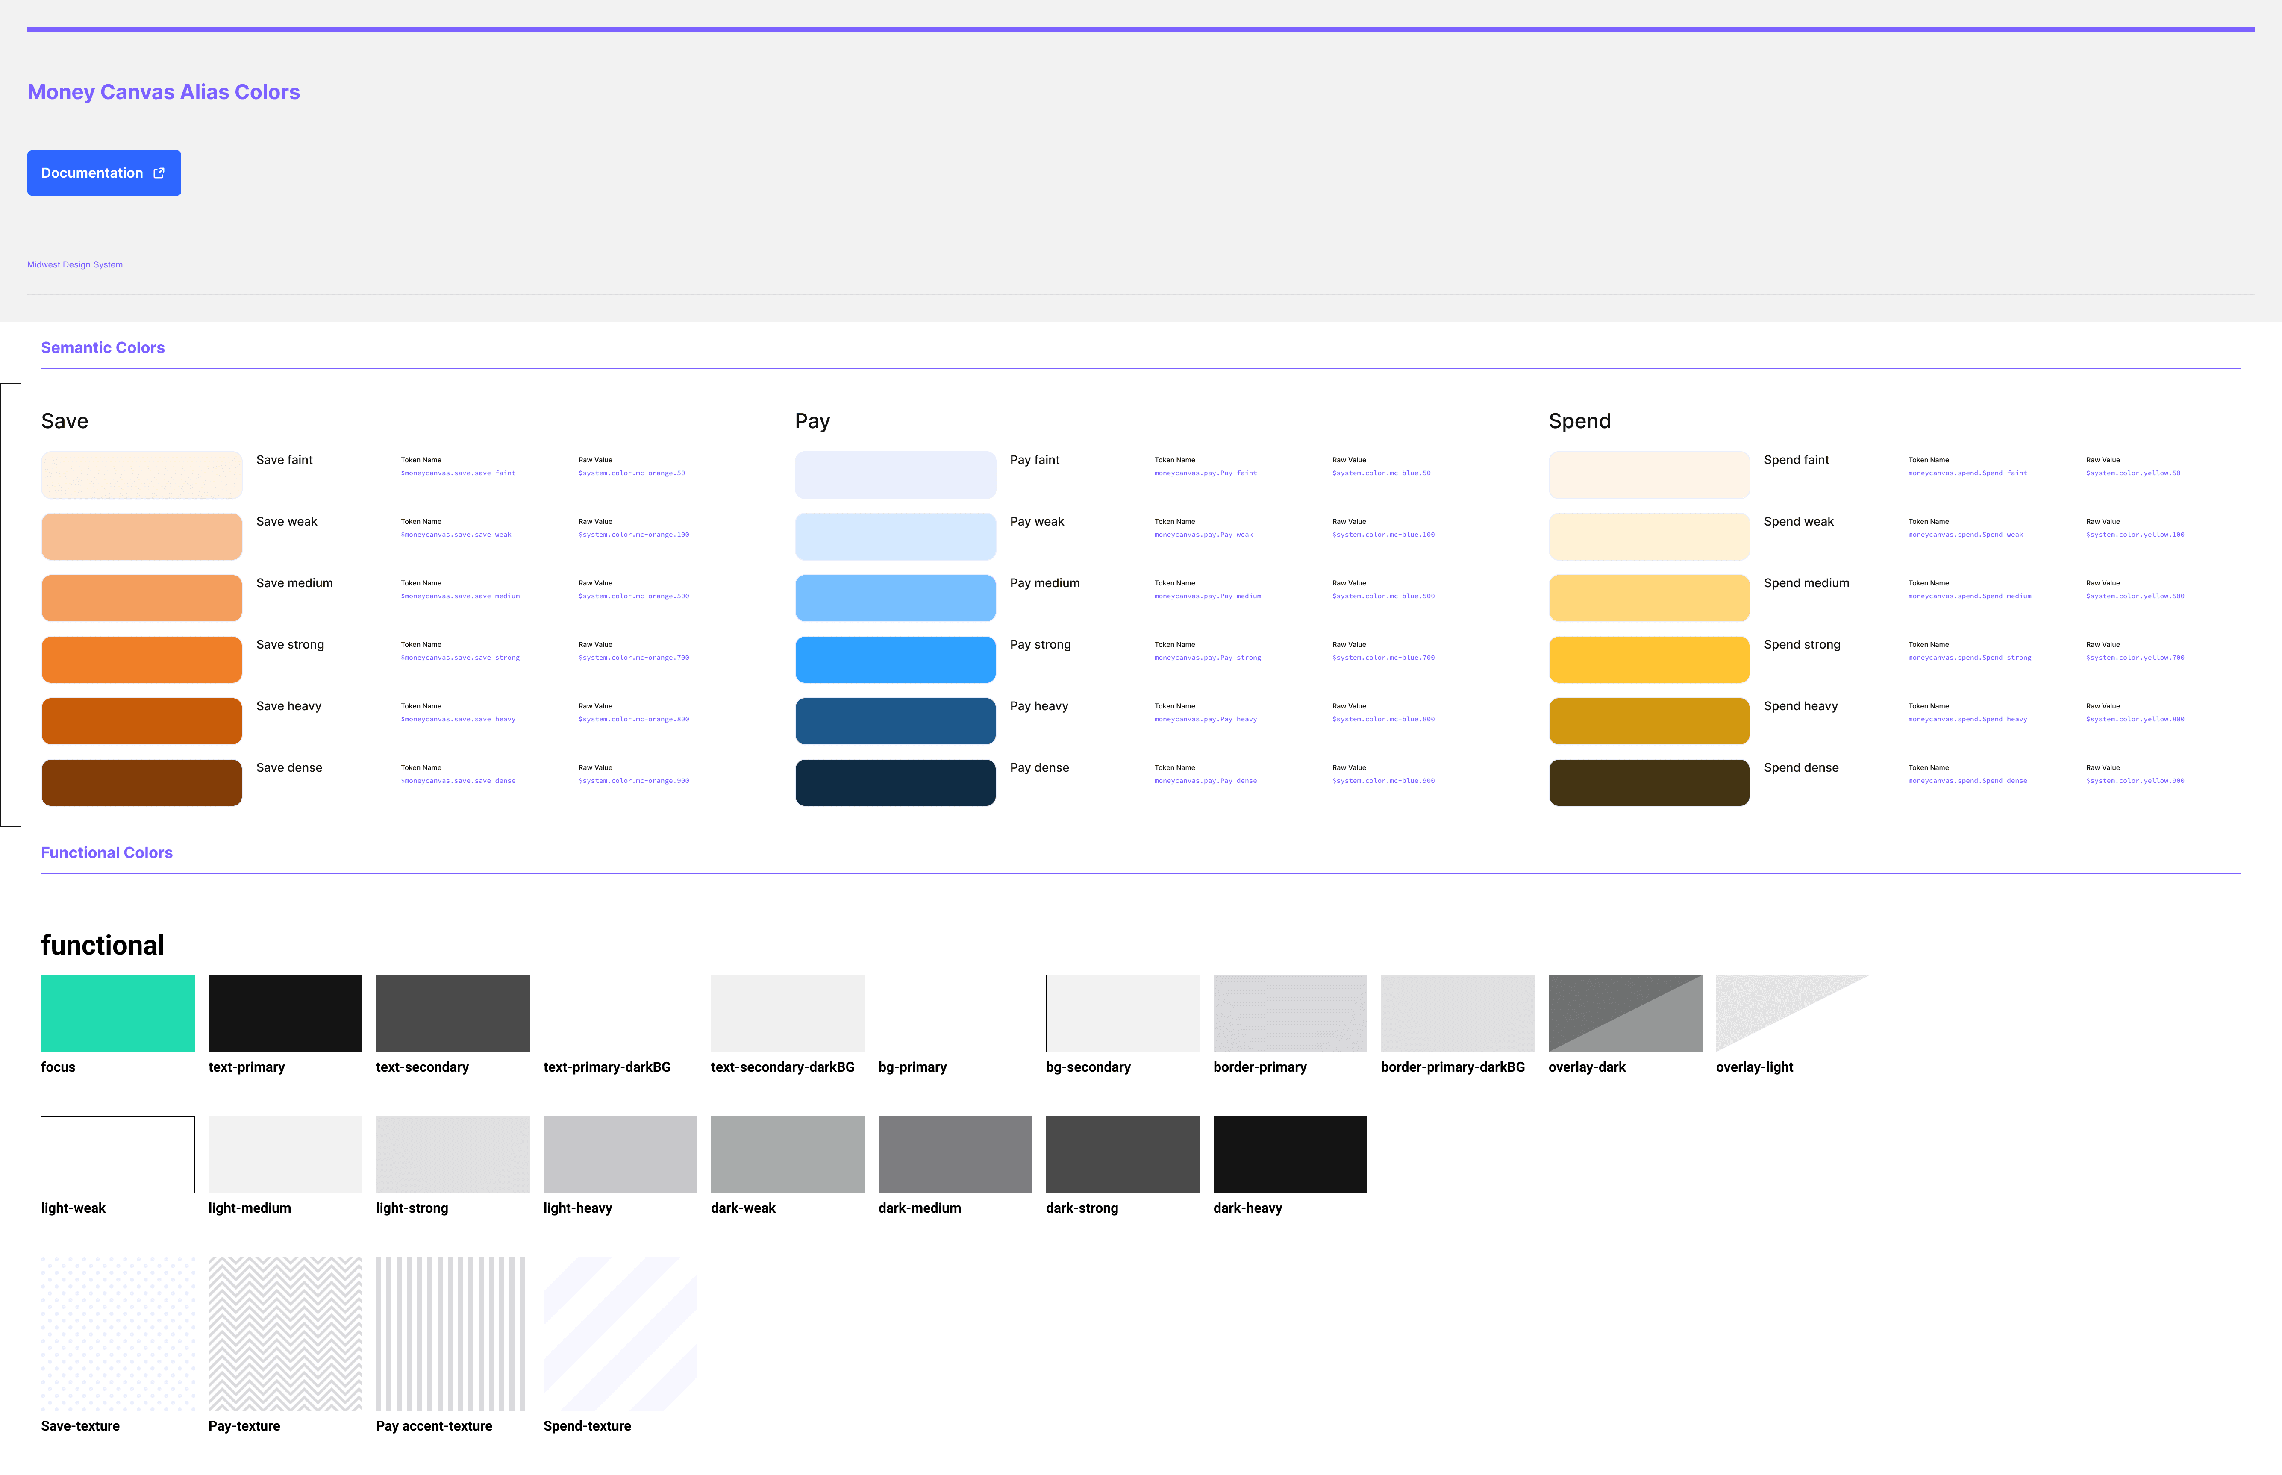The width and height of the screenshot is (2282, 1475).
Task: Select the dark-medium swatch
Action: point(956,1154)
